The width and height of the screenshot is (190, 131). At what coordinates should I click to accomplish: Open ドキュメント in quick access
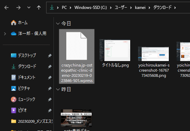[x=27, y=78]
